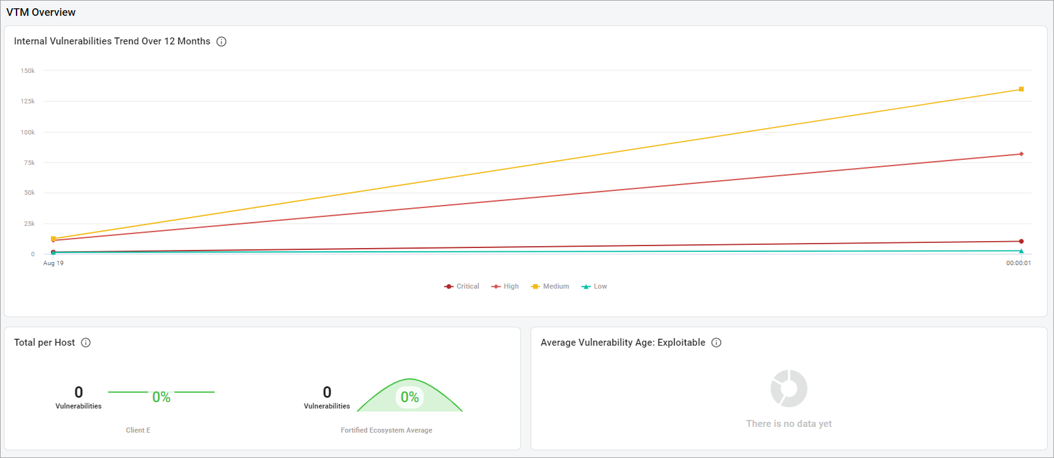Select the Critical data point at right end
This screenshot has height=458, width=1054.
point(1021,241)
